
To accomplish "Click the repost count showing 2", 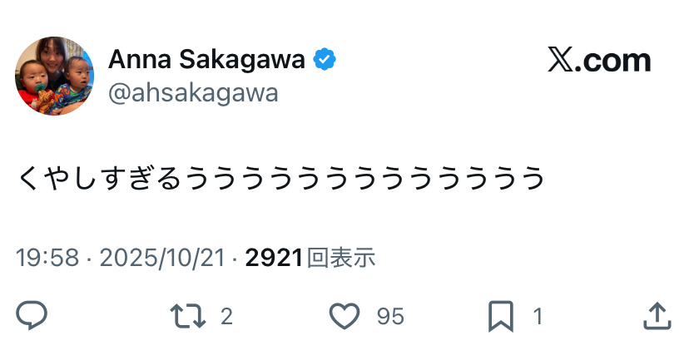I will [226, 317].
